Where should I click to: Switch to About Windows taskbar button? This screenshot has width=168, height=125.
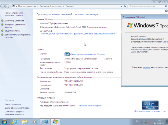55,122
